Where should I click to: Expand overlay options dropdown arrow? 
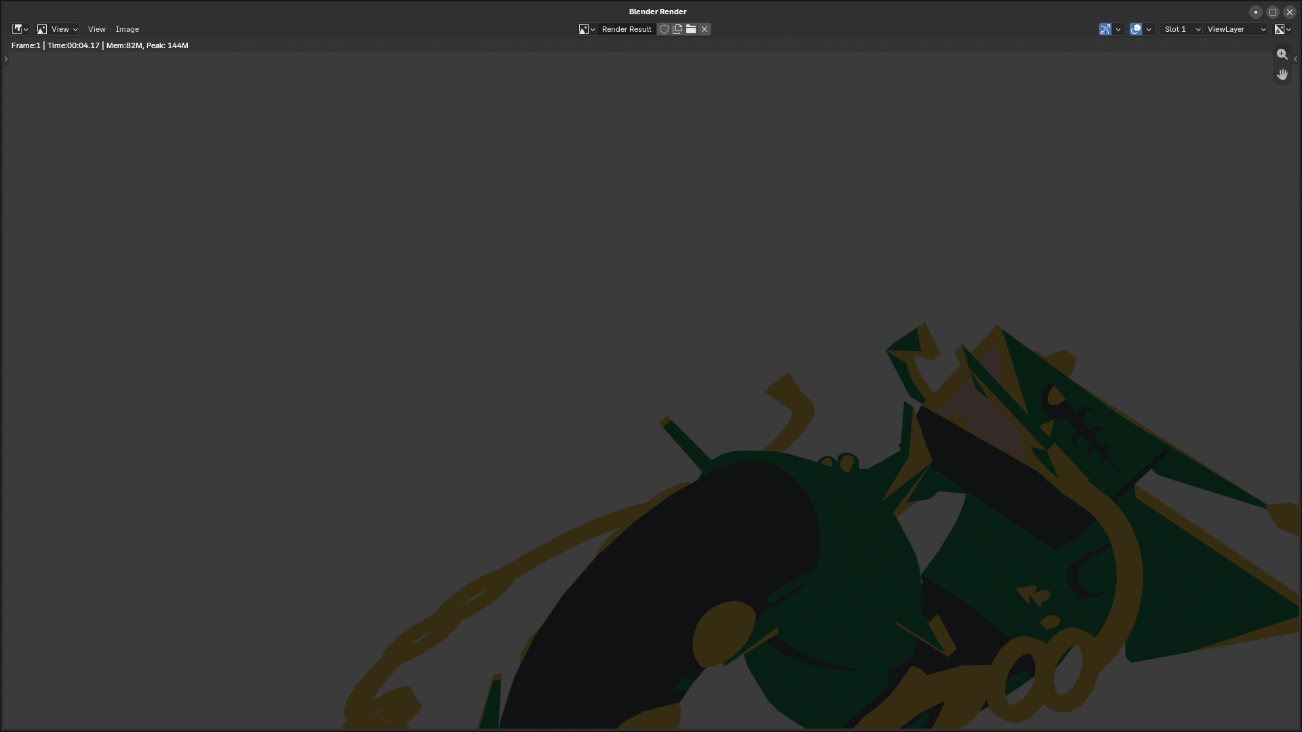1149,29
